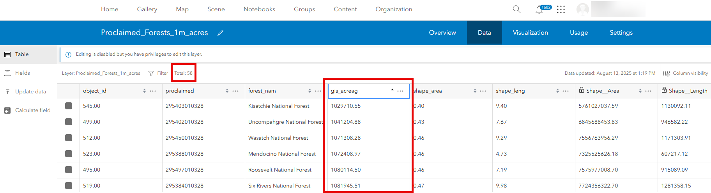
Task: Open notifications bell with 1682 badge
Action: tap(539, 10)
